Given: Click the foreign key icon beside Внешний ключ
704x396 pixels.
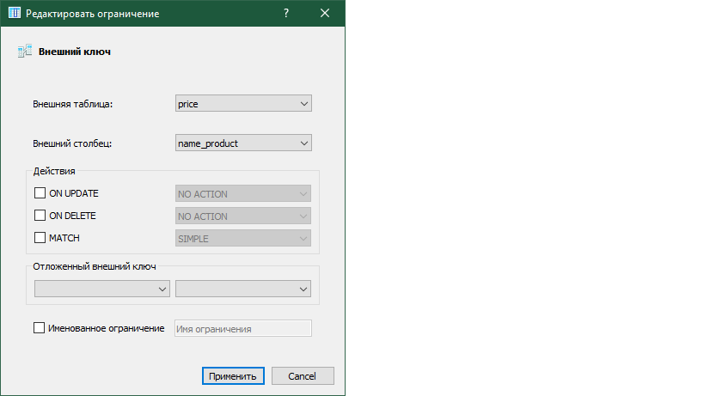Looking at the screenshot, I should [25, 52].
